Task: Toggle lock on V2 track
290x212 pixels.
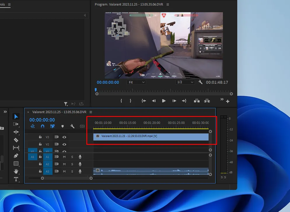Action: (40, 144)
